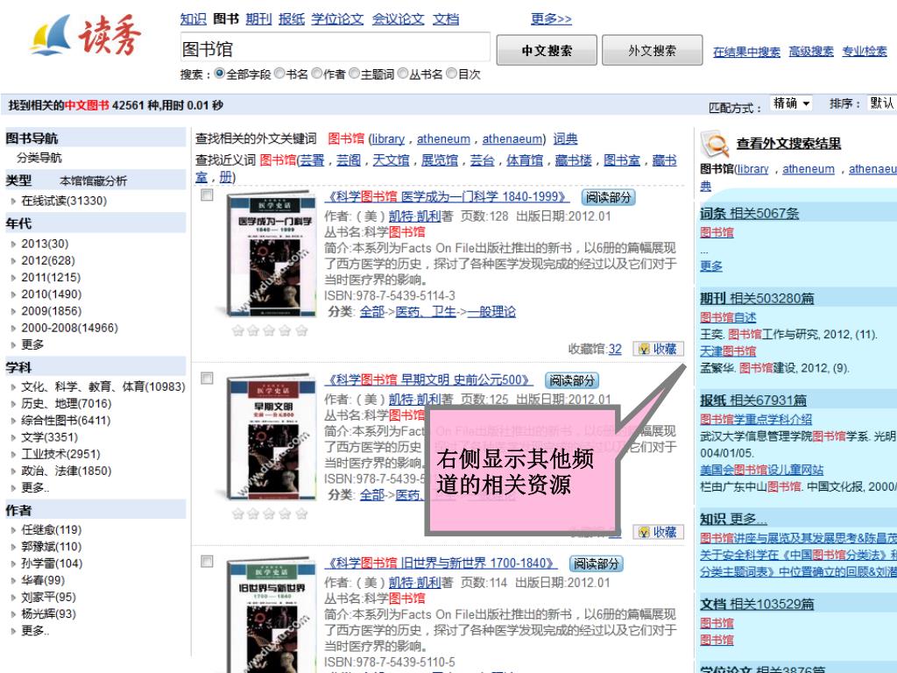Viewport: 897px width, 673px height.
Task: Open the 阅读部分 badge for 旧世界与新世界
Action: click(596, 563)
